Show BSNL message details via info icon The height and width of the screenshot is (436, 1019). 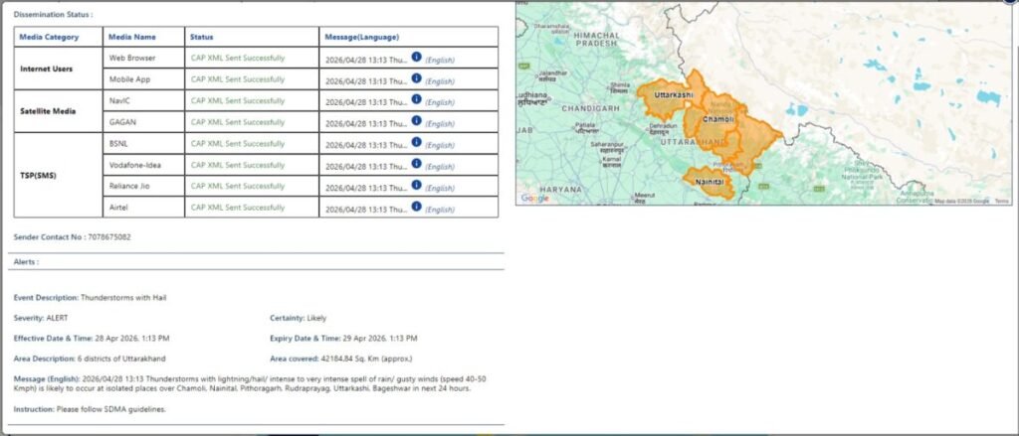click(417, 143)
